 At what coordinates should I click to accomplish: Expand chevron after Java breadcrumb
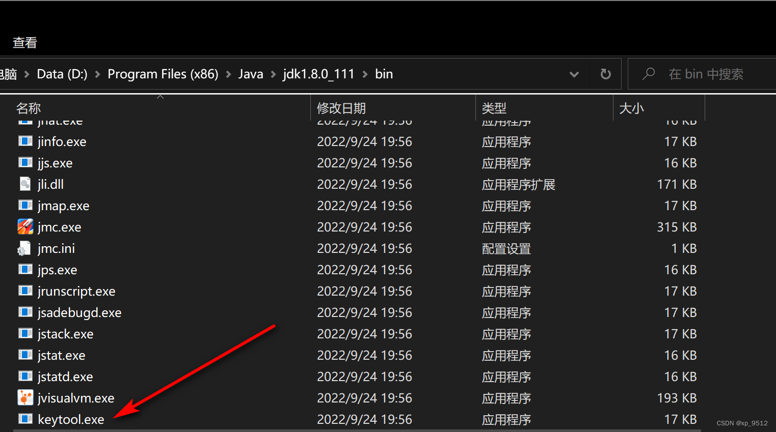pos(273,74)
